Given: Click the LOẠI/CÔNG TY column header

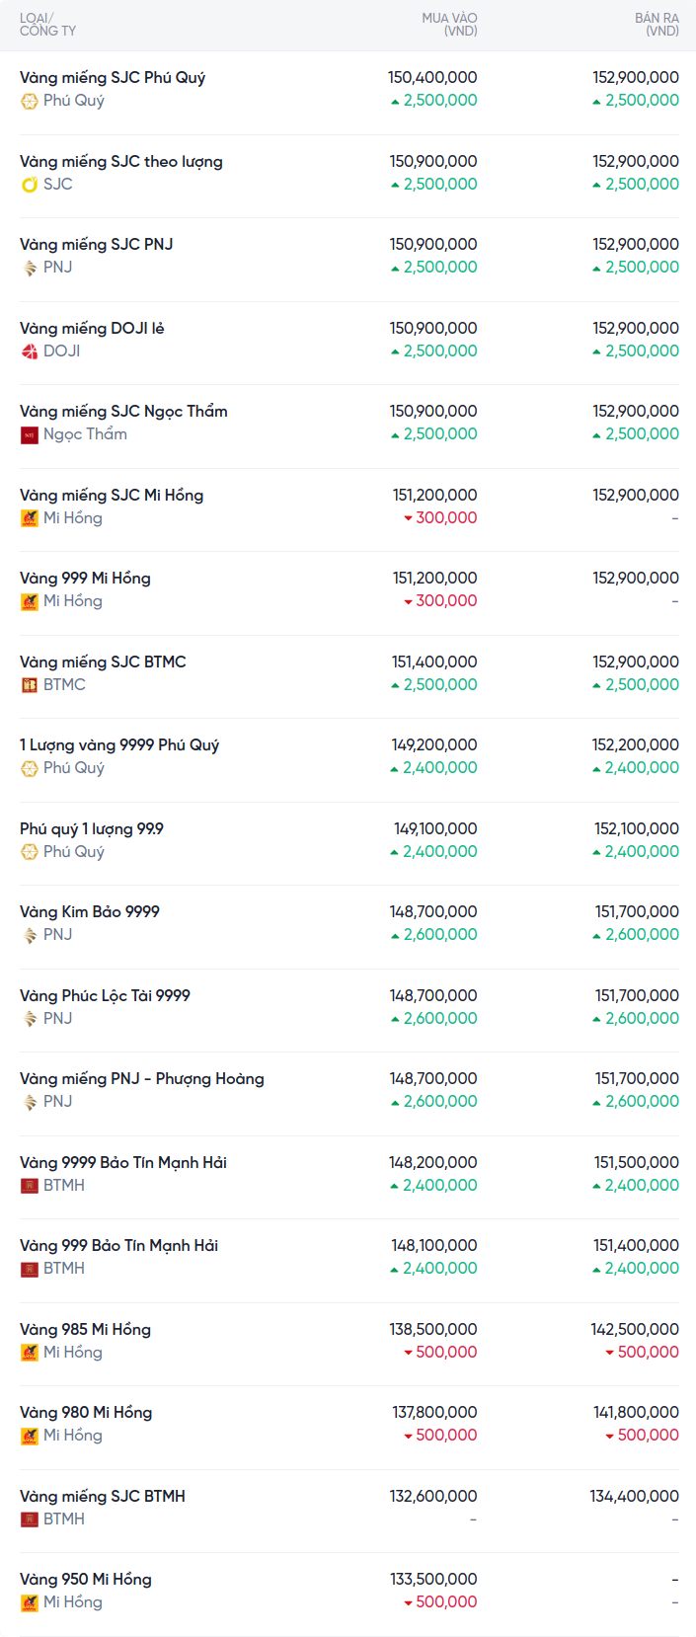Looking at the screenshot, I should tap(47, 25).
